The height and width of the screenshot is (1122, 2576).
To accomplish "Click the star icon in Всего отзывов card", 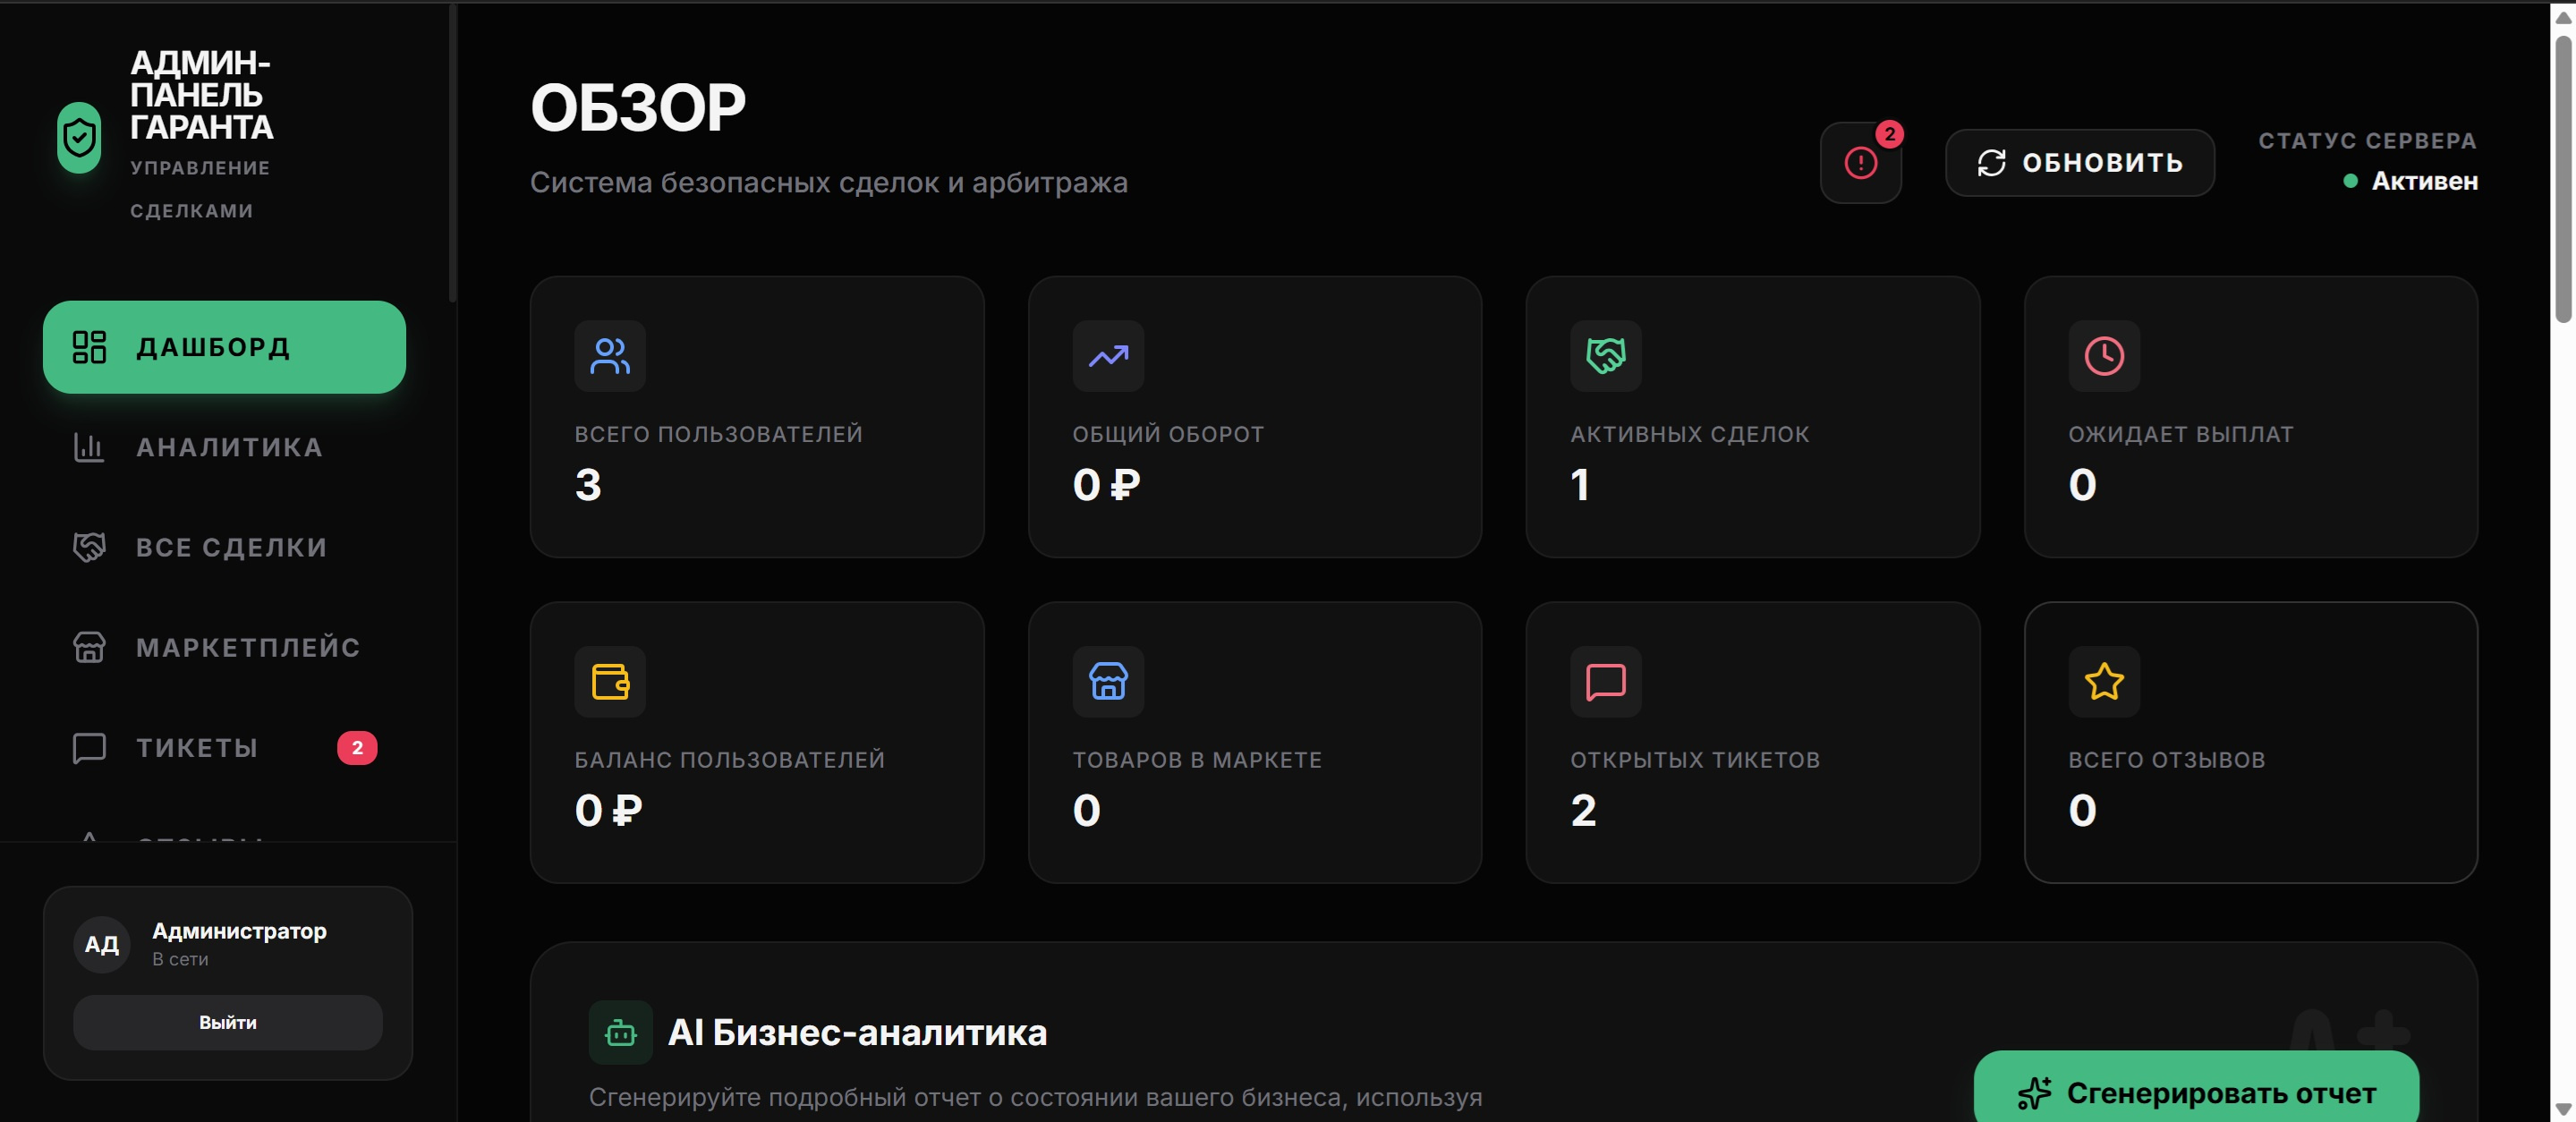I will click(x=2104, y=682).
